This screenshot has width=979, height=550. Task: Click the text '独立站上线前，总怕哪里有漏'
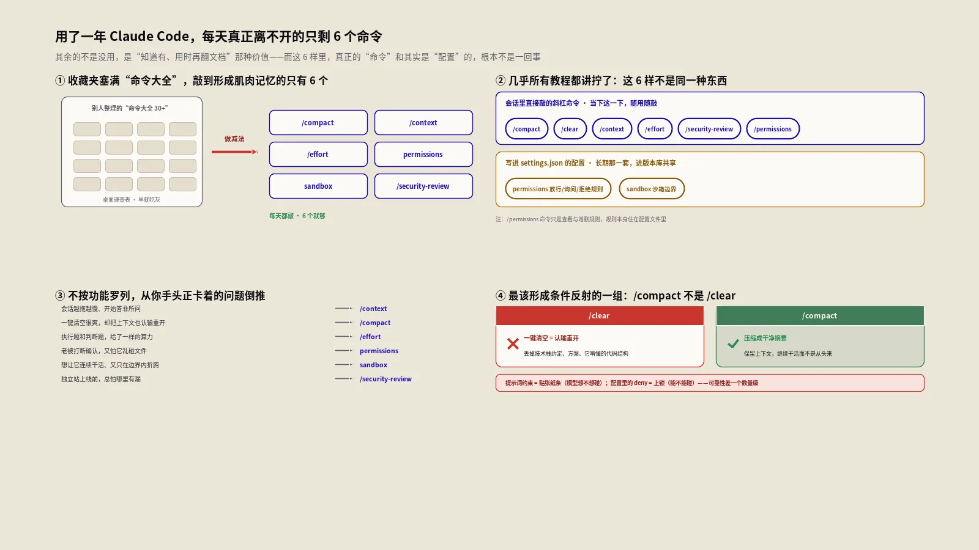point(101,379)
